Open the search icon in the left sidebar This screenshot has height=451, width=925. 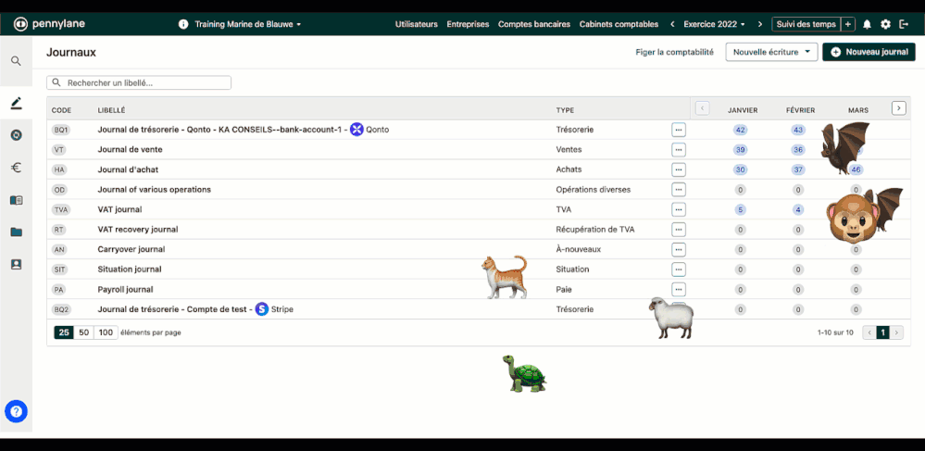pos(16,61)
